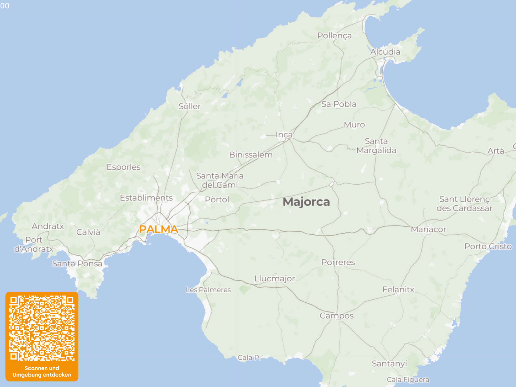Select the Majorca island label
The image size is (516, 387).
pyautogui.click(x=306, y=202)
